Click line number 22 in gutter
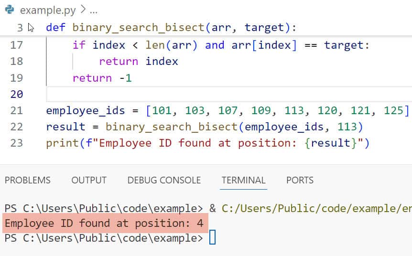 [17, 127]
